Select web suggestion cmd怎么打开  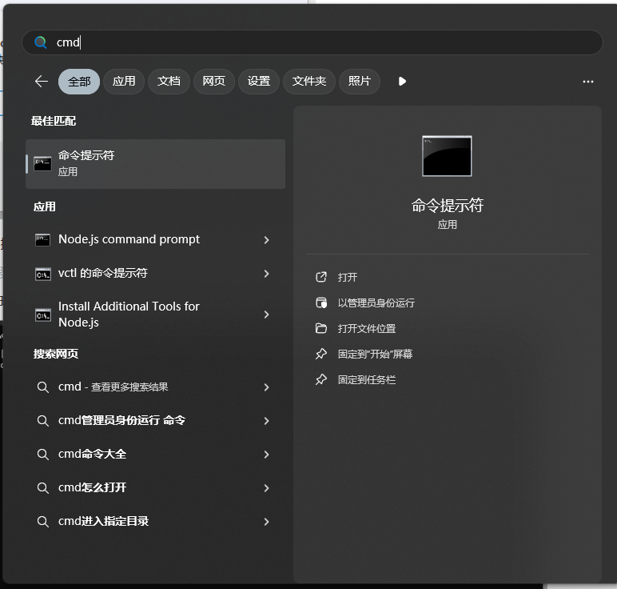[x=155, y=488]
